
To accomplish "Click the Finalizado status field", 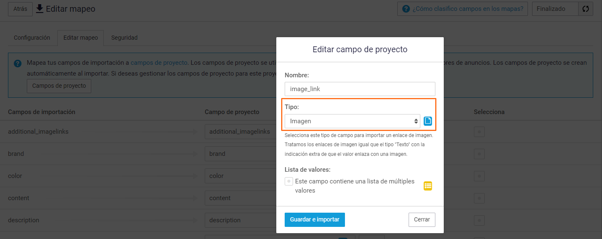I will click(x=555, y=9).
